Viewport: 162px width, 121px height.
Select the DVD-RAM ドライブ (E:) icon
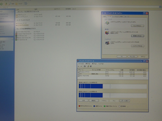(x=16, y=32)
